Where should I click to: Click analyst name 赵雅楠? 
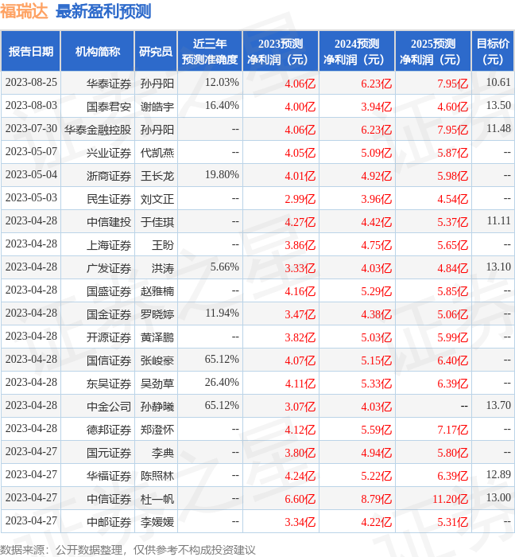157,291
